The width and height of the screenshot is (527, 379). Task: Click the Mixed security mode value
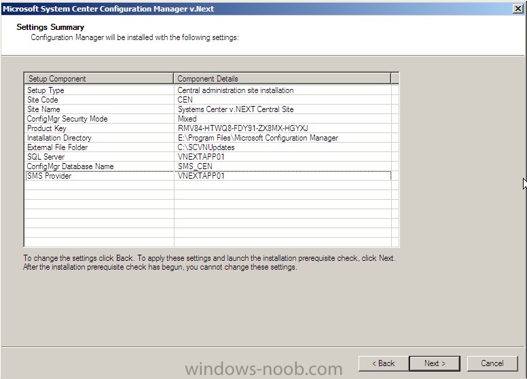pyautogui.click(x=187, y=119)
